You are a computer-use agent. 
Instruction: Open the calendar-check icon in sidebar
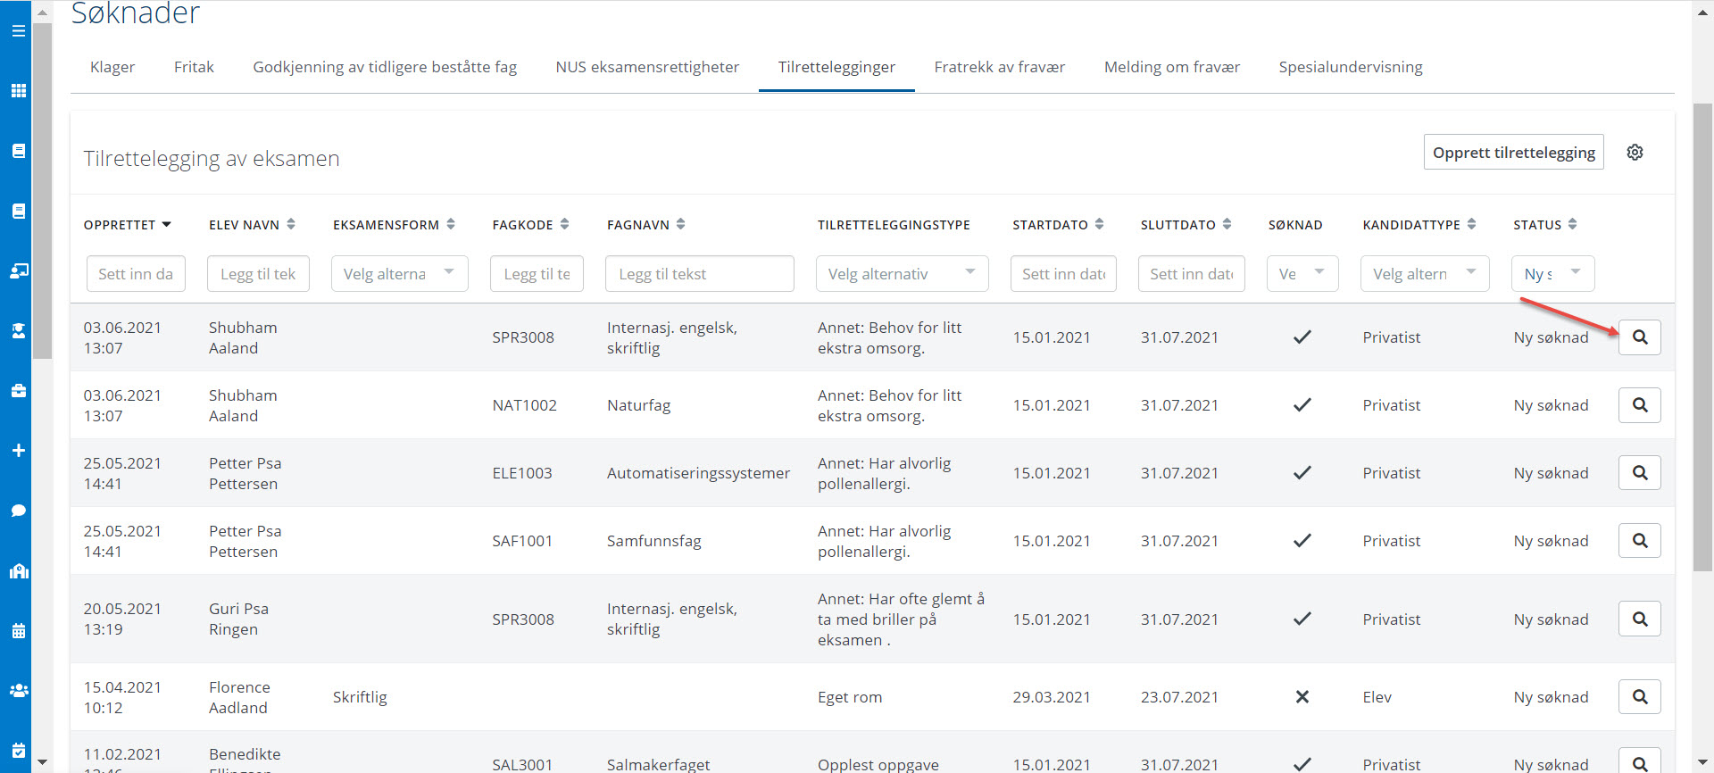click(18, 751)
